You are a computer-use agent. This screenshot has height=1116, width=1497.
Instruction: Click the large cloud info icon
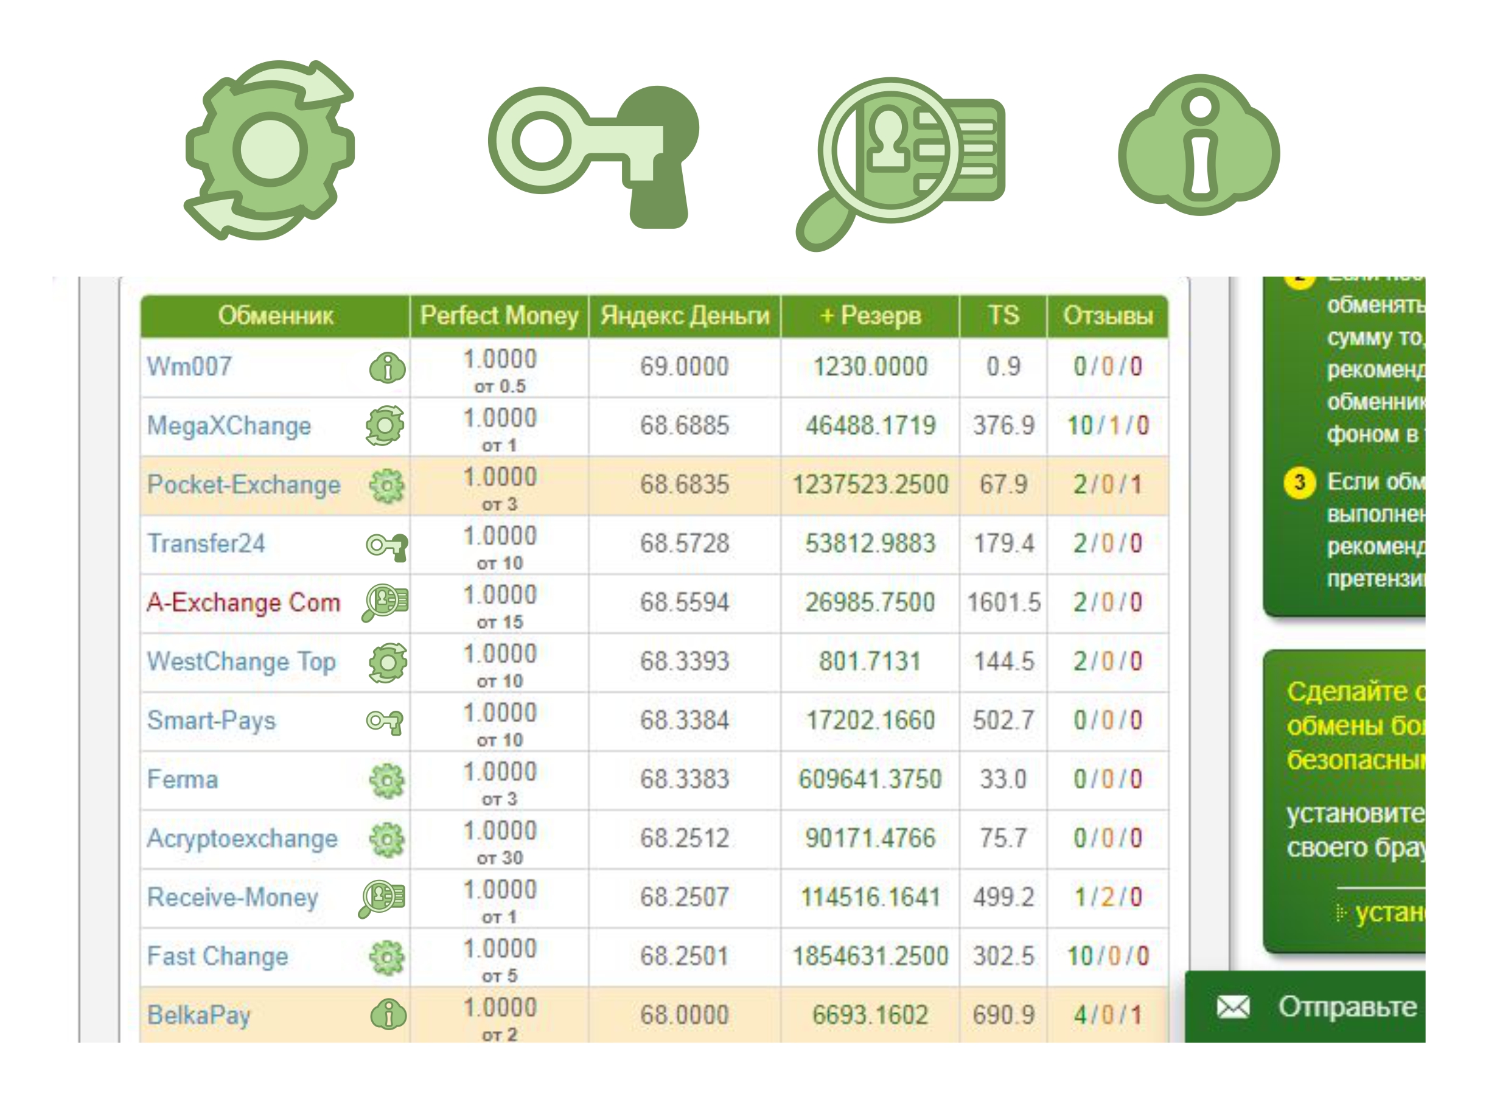coord(1199,145)
